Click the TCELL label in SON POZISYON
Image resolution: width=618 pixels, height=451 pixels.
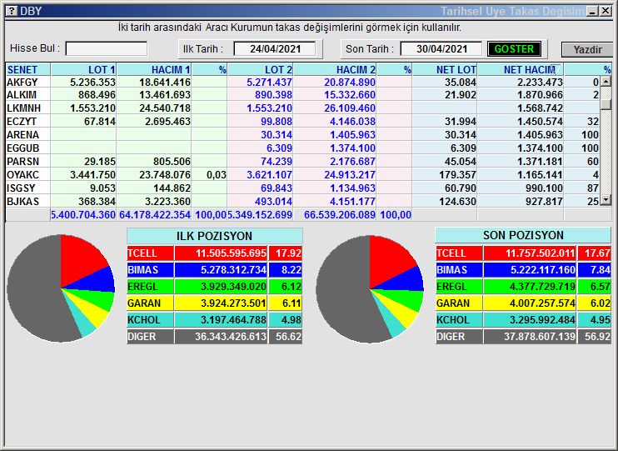[451, 253]
